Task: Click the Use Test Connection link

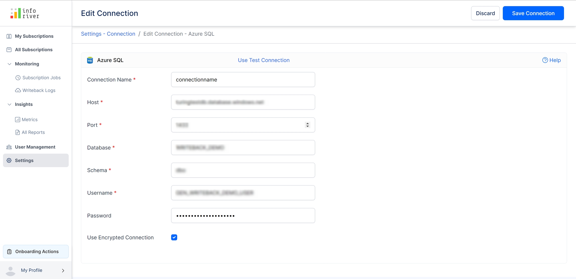Action: 263,60
